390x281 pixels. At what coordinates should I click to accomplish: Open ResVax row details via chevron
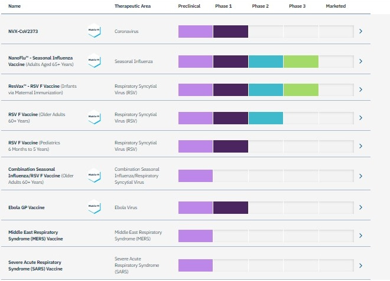tap(360, 90)
